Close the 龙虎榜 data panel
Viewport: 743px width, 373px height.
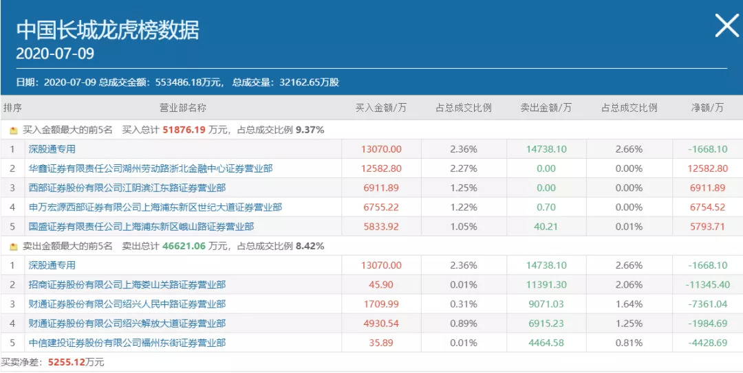726,26
